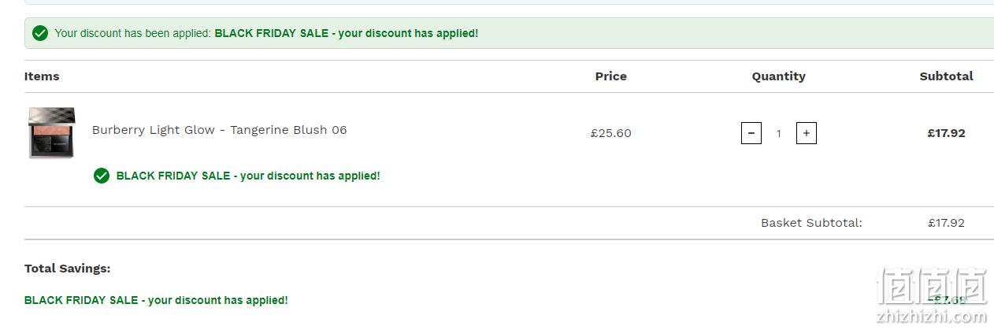Click the zhizhizhi.com watermark logo

933,296
